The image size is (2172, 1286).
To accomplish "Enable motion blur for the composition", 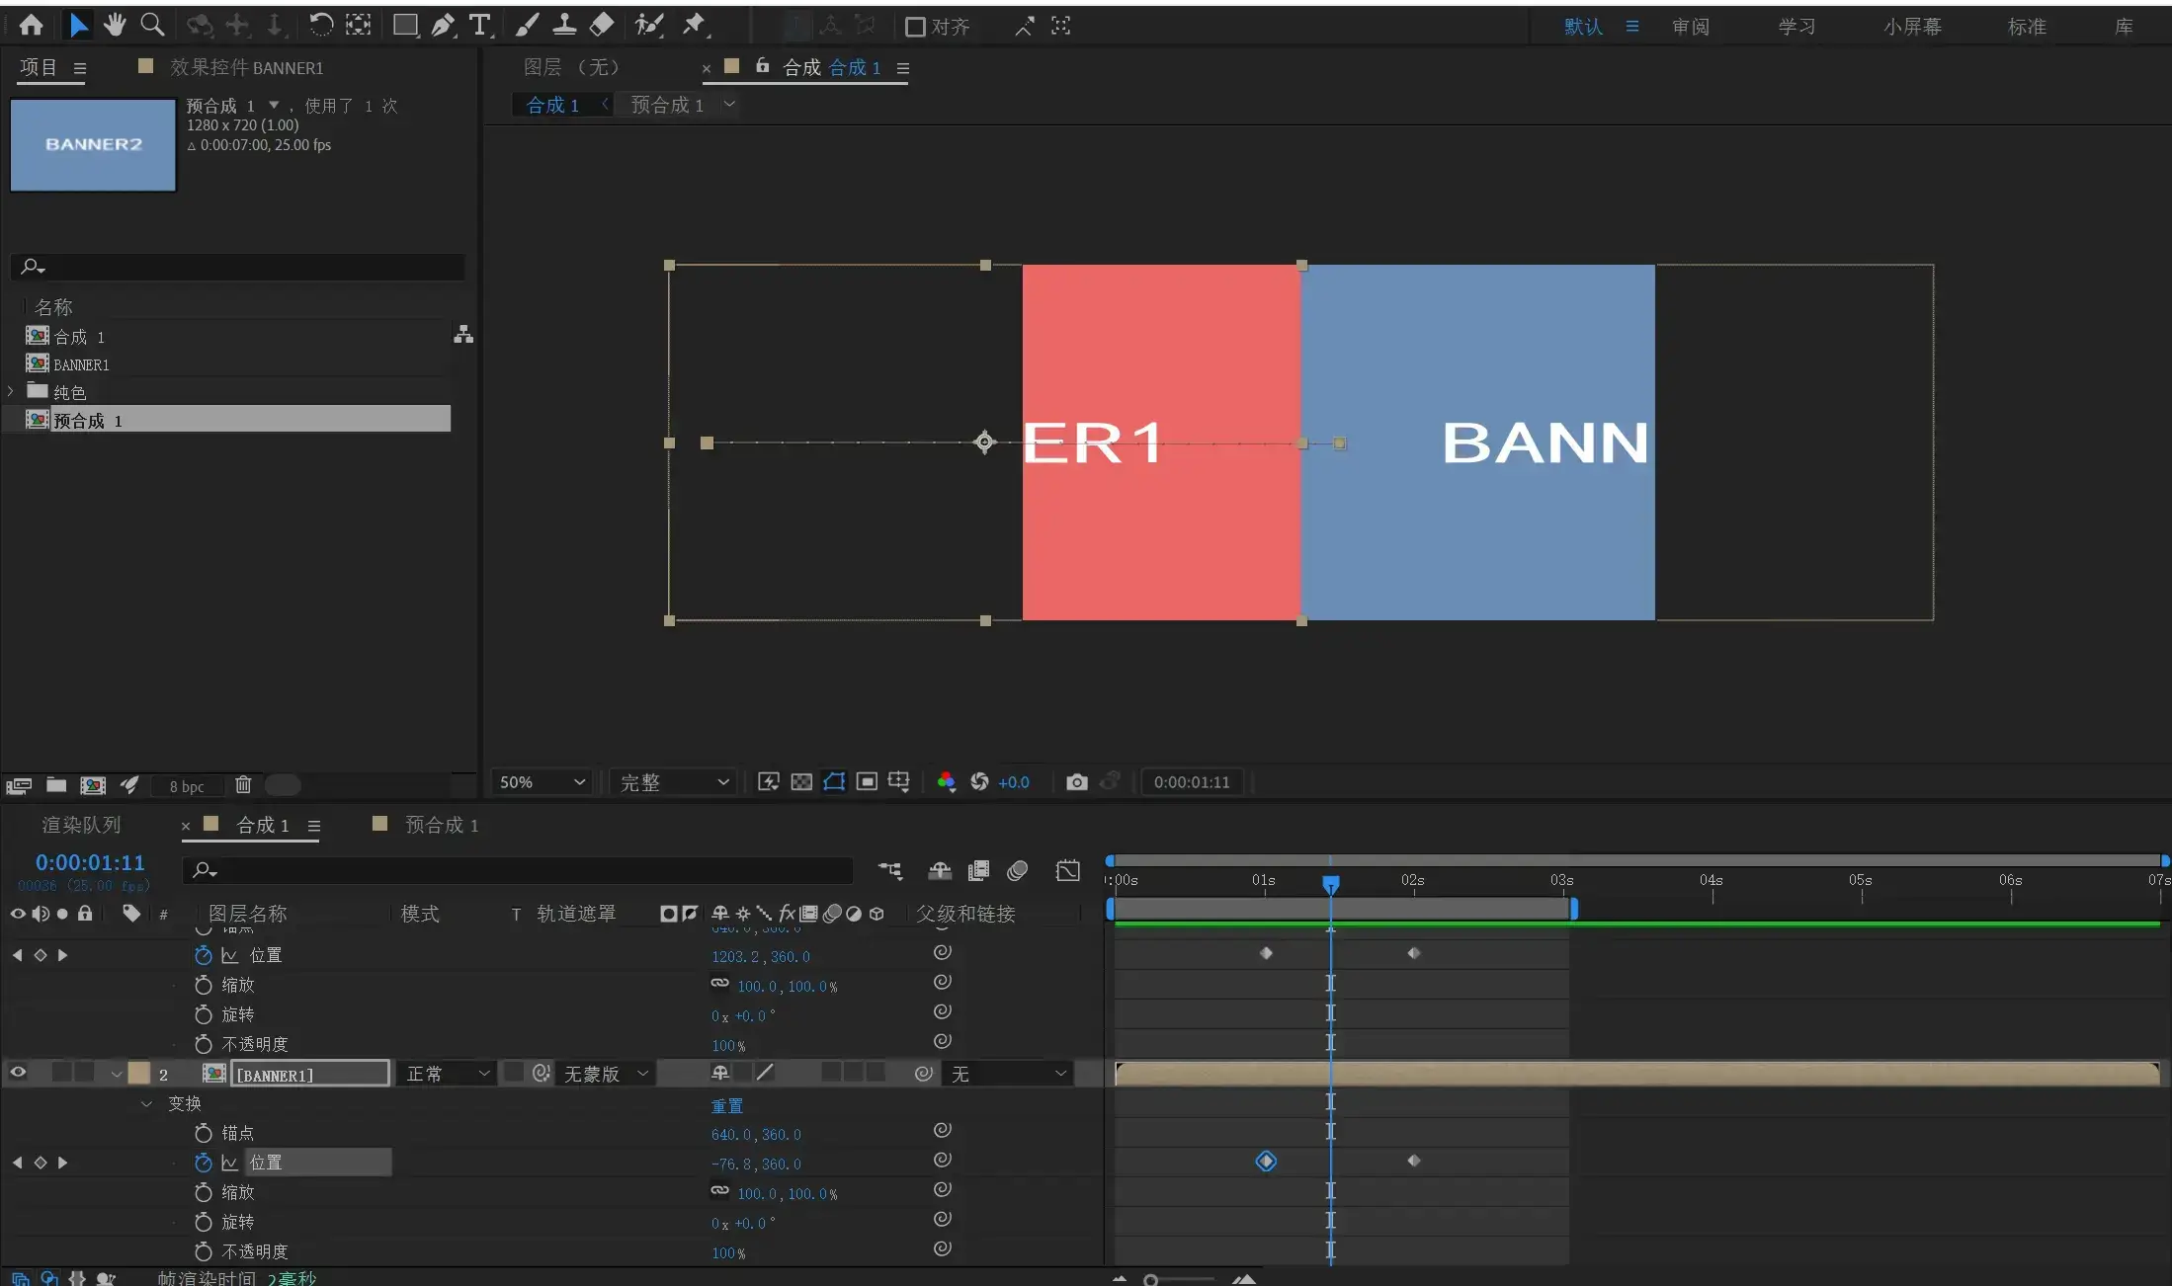I will [x=1017, y=870].
